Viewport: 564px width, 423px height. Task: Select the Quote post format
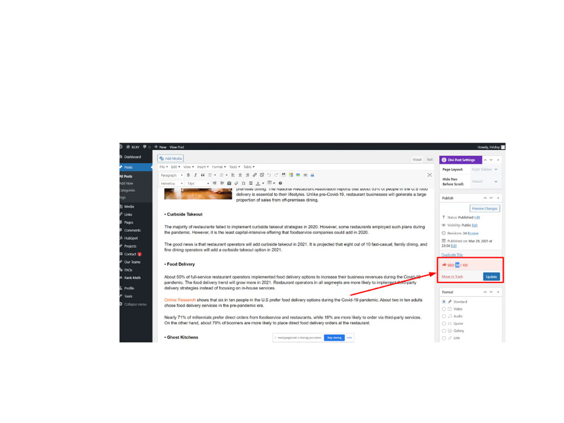pyautogui.click(x=444, y=323)
